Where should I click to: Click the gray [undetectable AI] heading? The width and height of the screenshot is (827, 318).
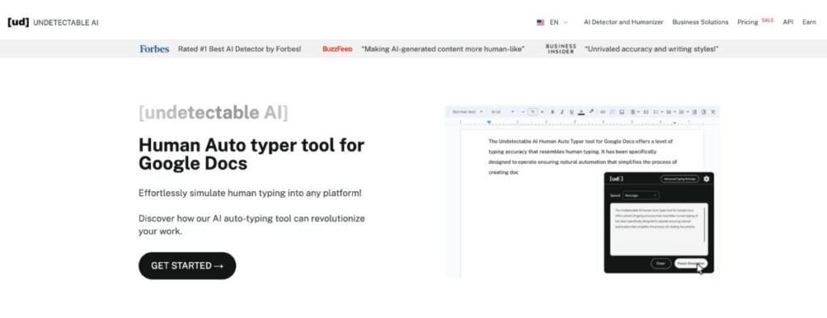213,113
